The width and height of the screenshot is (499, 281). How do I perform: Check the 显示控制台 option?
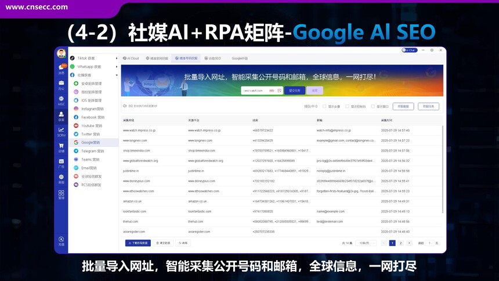[347, 106]
